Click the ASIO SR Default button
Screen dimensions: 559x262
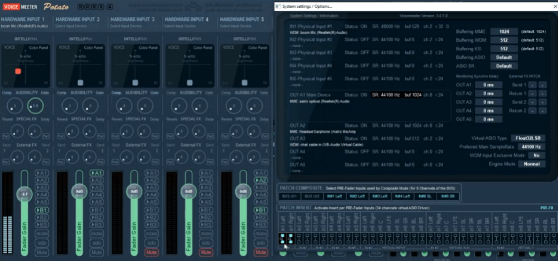[x=503, y=66]
